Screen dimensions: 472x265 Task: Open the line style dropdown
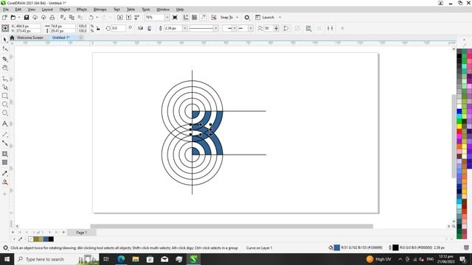tap(216, 28)
